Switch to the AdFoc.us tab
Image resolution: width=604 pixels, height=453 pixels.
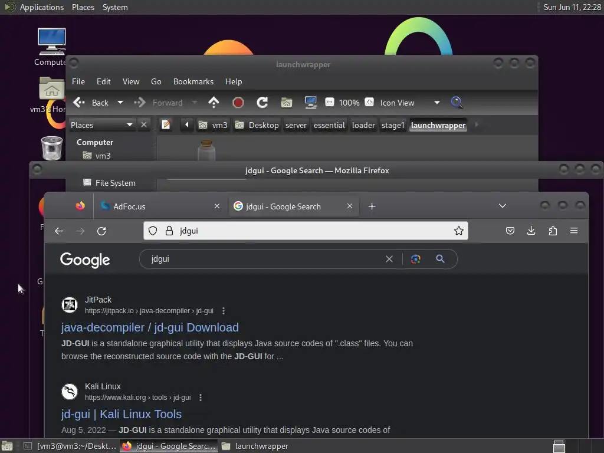pyautogui.click(x=160, y=206)
